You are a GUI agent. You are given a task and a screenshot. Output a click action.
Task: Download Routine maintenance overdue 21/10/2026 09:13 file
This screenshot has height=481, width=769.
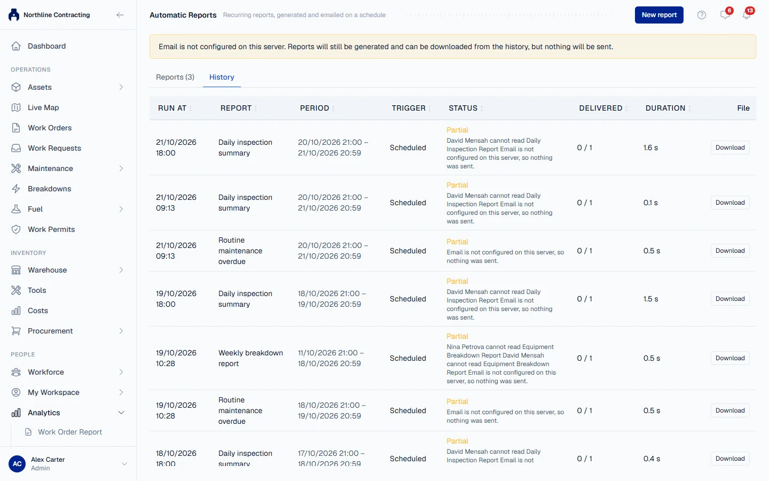[730, 251]
